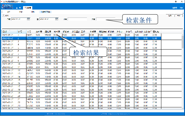Image resolution: width=185 pixels, height=116 pixels.
Task: Click the toolbar grip handle dots
Action: point(2,12)
